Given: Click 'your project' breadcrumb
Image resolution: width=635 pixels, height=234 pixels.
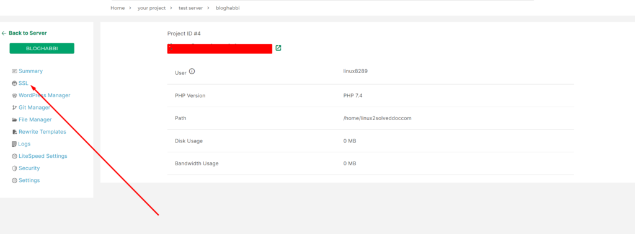Looking at the screenshot, I should 151,8.
